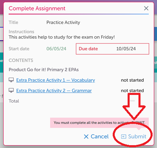157x148 pixels.
Task: Open Extra Practice Activity 2 — Grammar link
Action: 54,90
